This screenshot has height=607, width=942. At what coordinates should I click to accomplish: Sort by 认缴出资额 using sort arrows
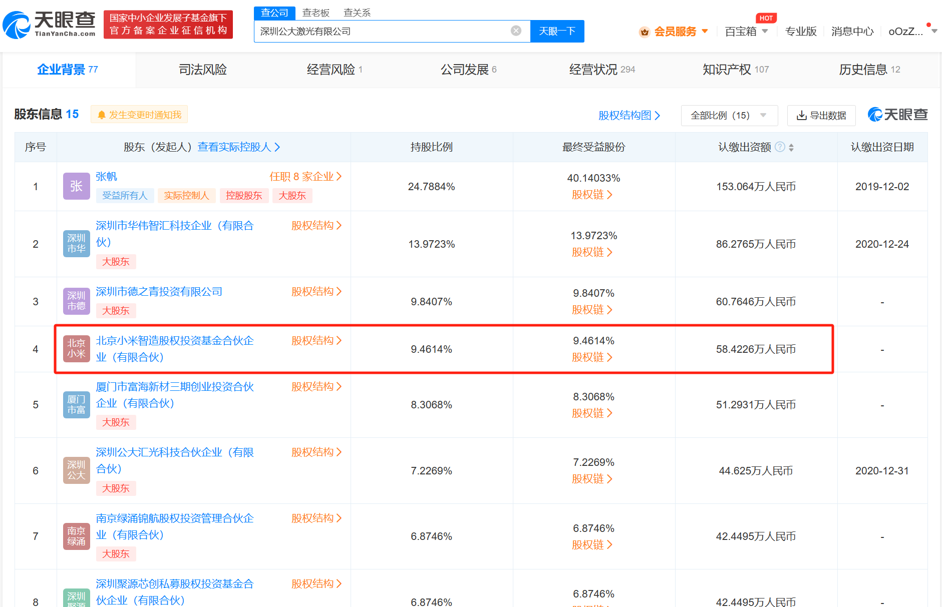[x=791, y=147]
